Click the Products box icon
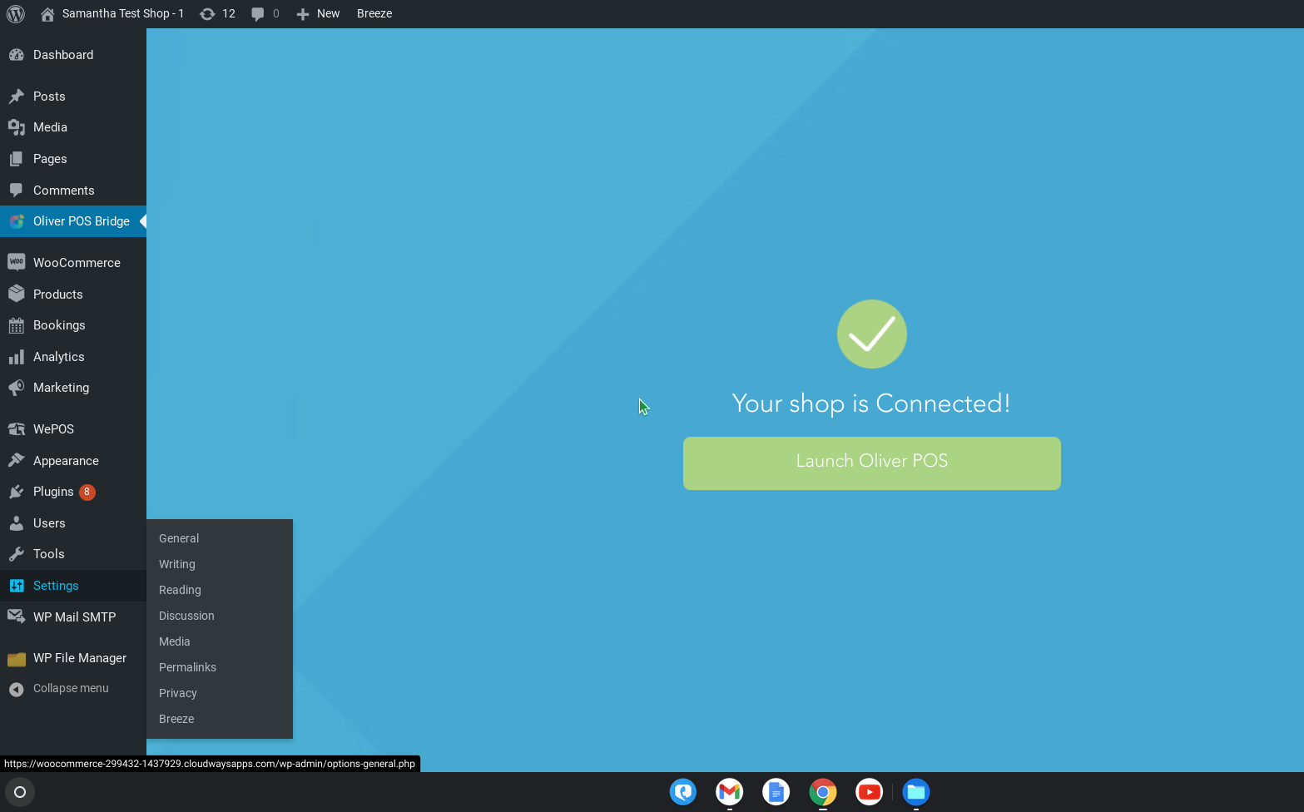 17,295
